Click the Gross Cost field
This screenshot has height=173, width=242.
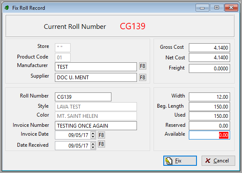(209, 48)
